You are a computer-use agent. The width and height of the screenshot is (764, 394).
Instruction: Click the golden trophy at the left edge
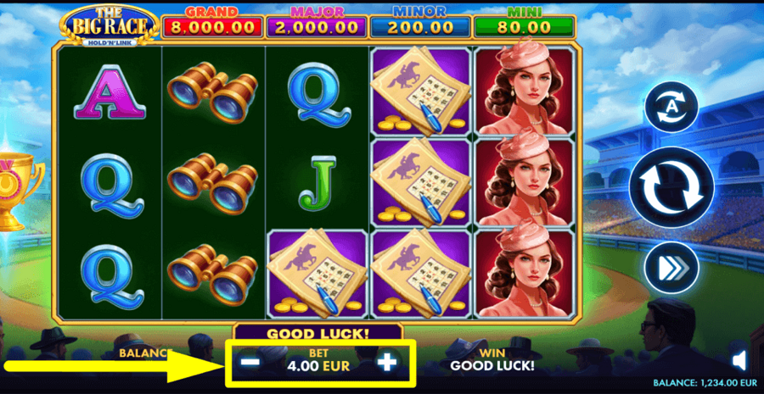click(20, 191)
